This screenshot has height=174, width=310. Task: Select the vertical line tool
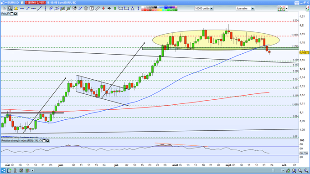45,9
